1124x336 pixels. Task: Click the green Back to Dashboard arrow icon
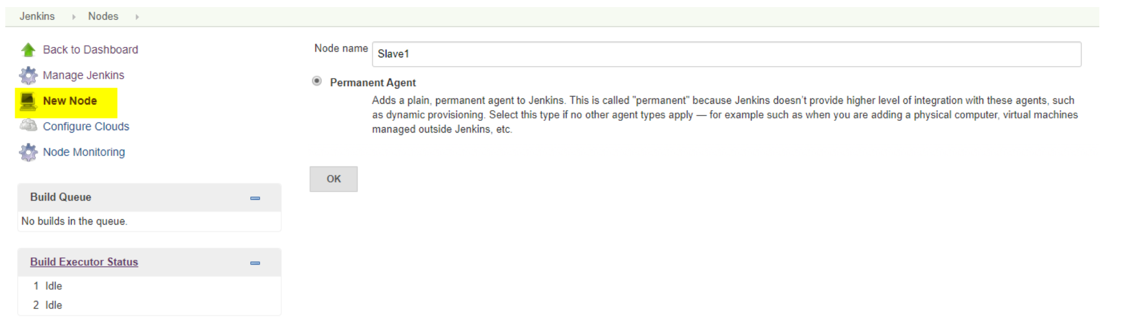tap(28, 50)
